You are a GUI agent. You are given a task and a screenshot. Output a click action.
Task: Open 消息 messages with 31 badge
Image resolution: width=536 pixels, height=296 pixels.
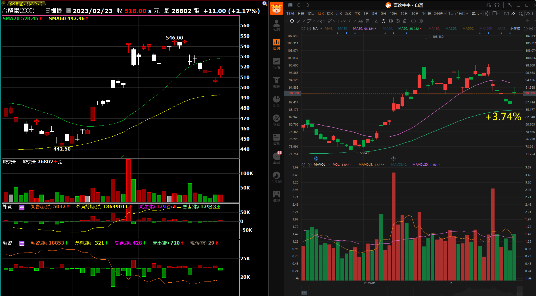277,158
